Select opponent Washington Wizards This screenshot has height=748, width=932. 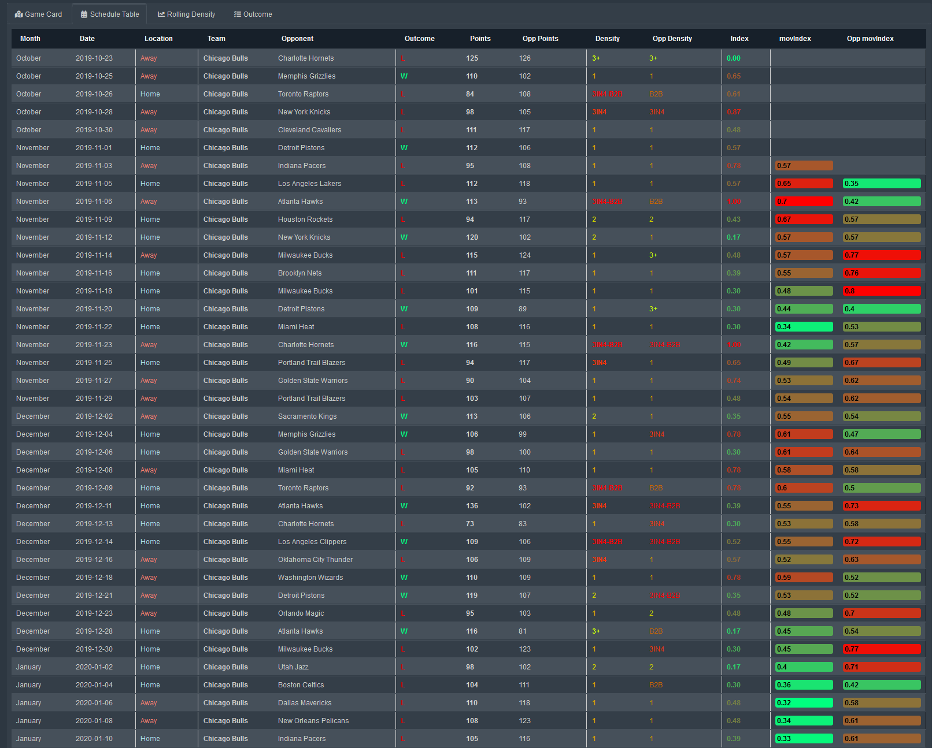310,578
